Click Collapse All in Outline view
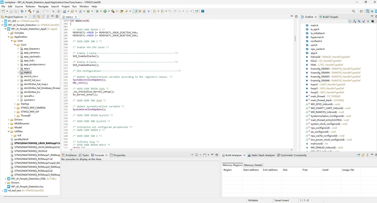 (350, 21)
